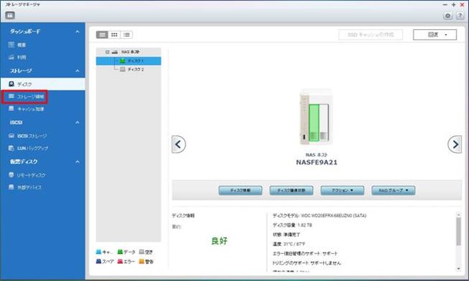Click the green データ legend swatch

click(x=120, y=252)
